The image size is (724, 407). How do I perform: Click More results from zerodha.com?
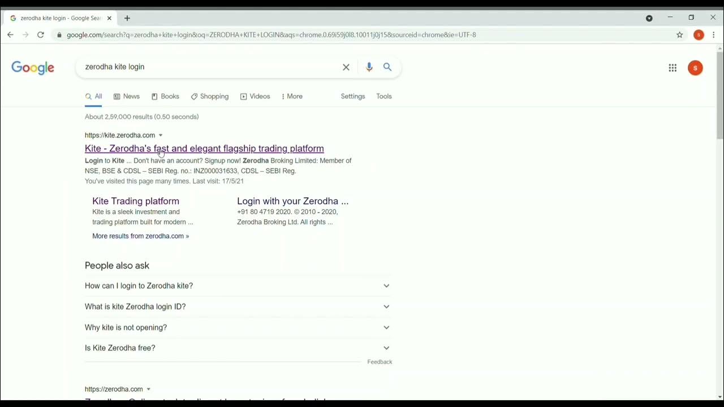(x=140, y=236)
